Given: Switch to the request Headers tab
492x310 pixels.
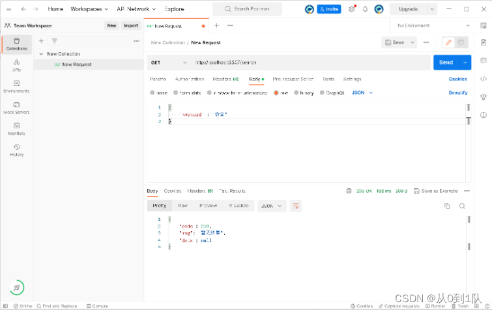Looking at the screenshot, I should point(225,79).
